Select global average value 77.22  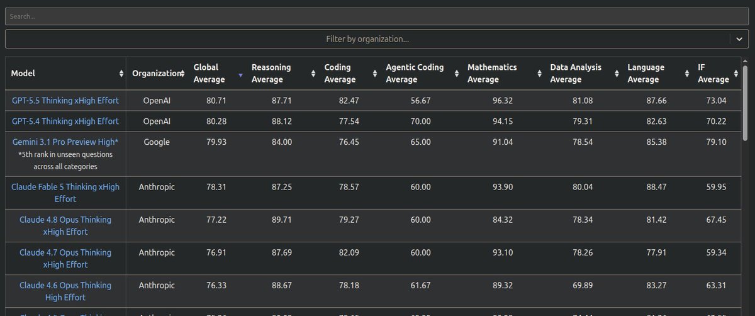click(216, 220)
